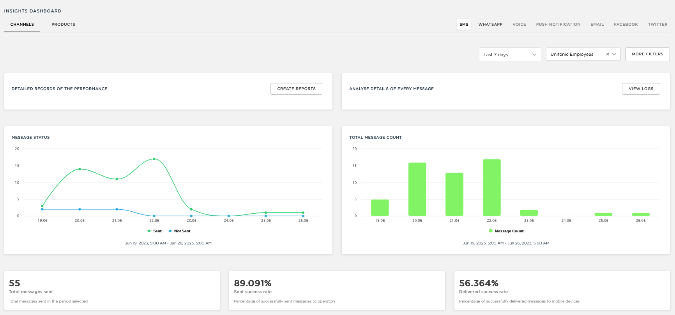This screenshot has height=315, width=675.
Task: Switch to the Facebook channel
Action: coord(626,25)
